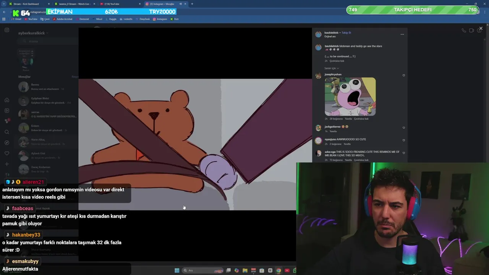Like nyanjuns's comment
The image size is (489, 275).
pyautogui.click(x=404, y=140)
